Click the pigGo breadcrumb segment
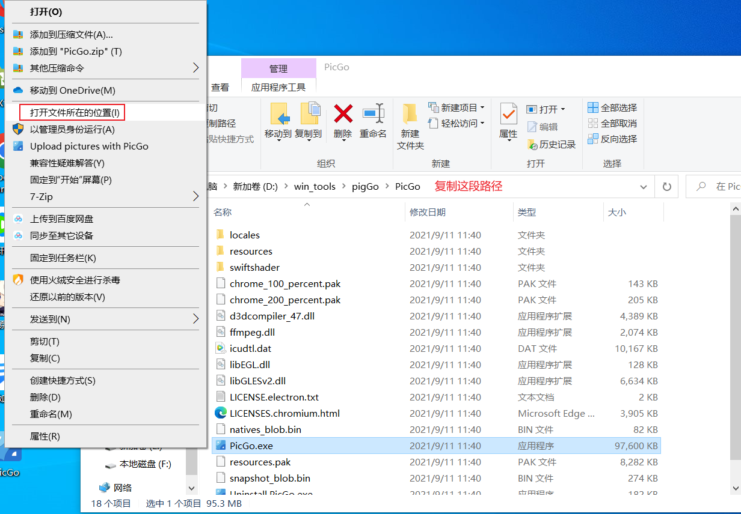This screenshot has width=741, height=514. click(x=366, y=187)
